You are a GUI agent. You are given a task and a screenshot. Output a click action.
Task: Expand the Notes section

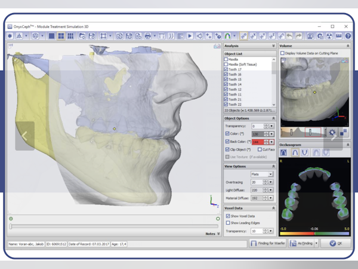click(218, 234)
